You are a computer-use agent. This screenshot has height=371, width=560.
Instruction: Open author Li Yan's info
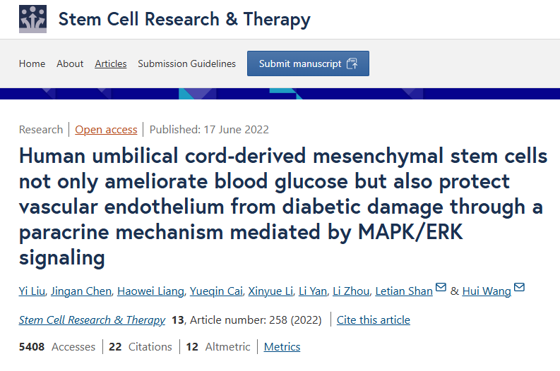click(x=314, y=291)
